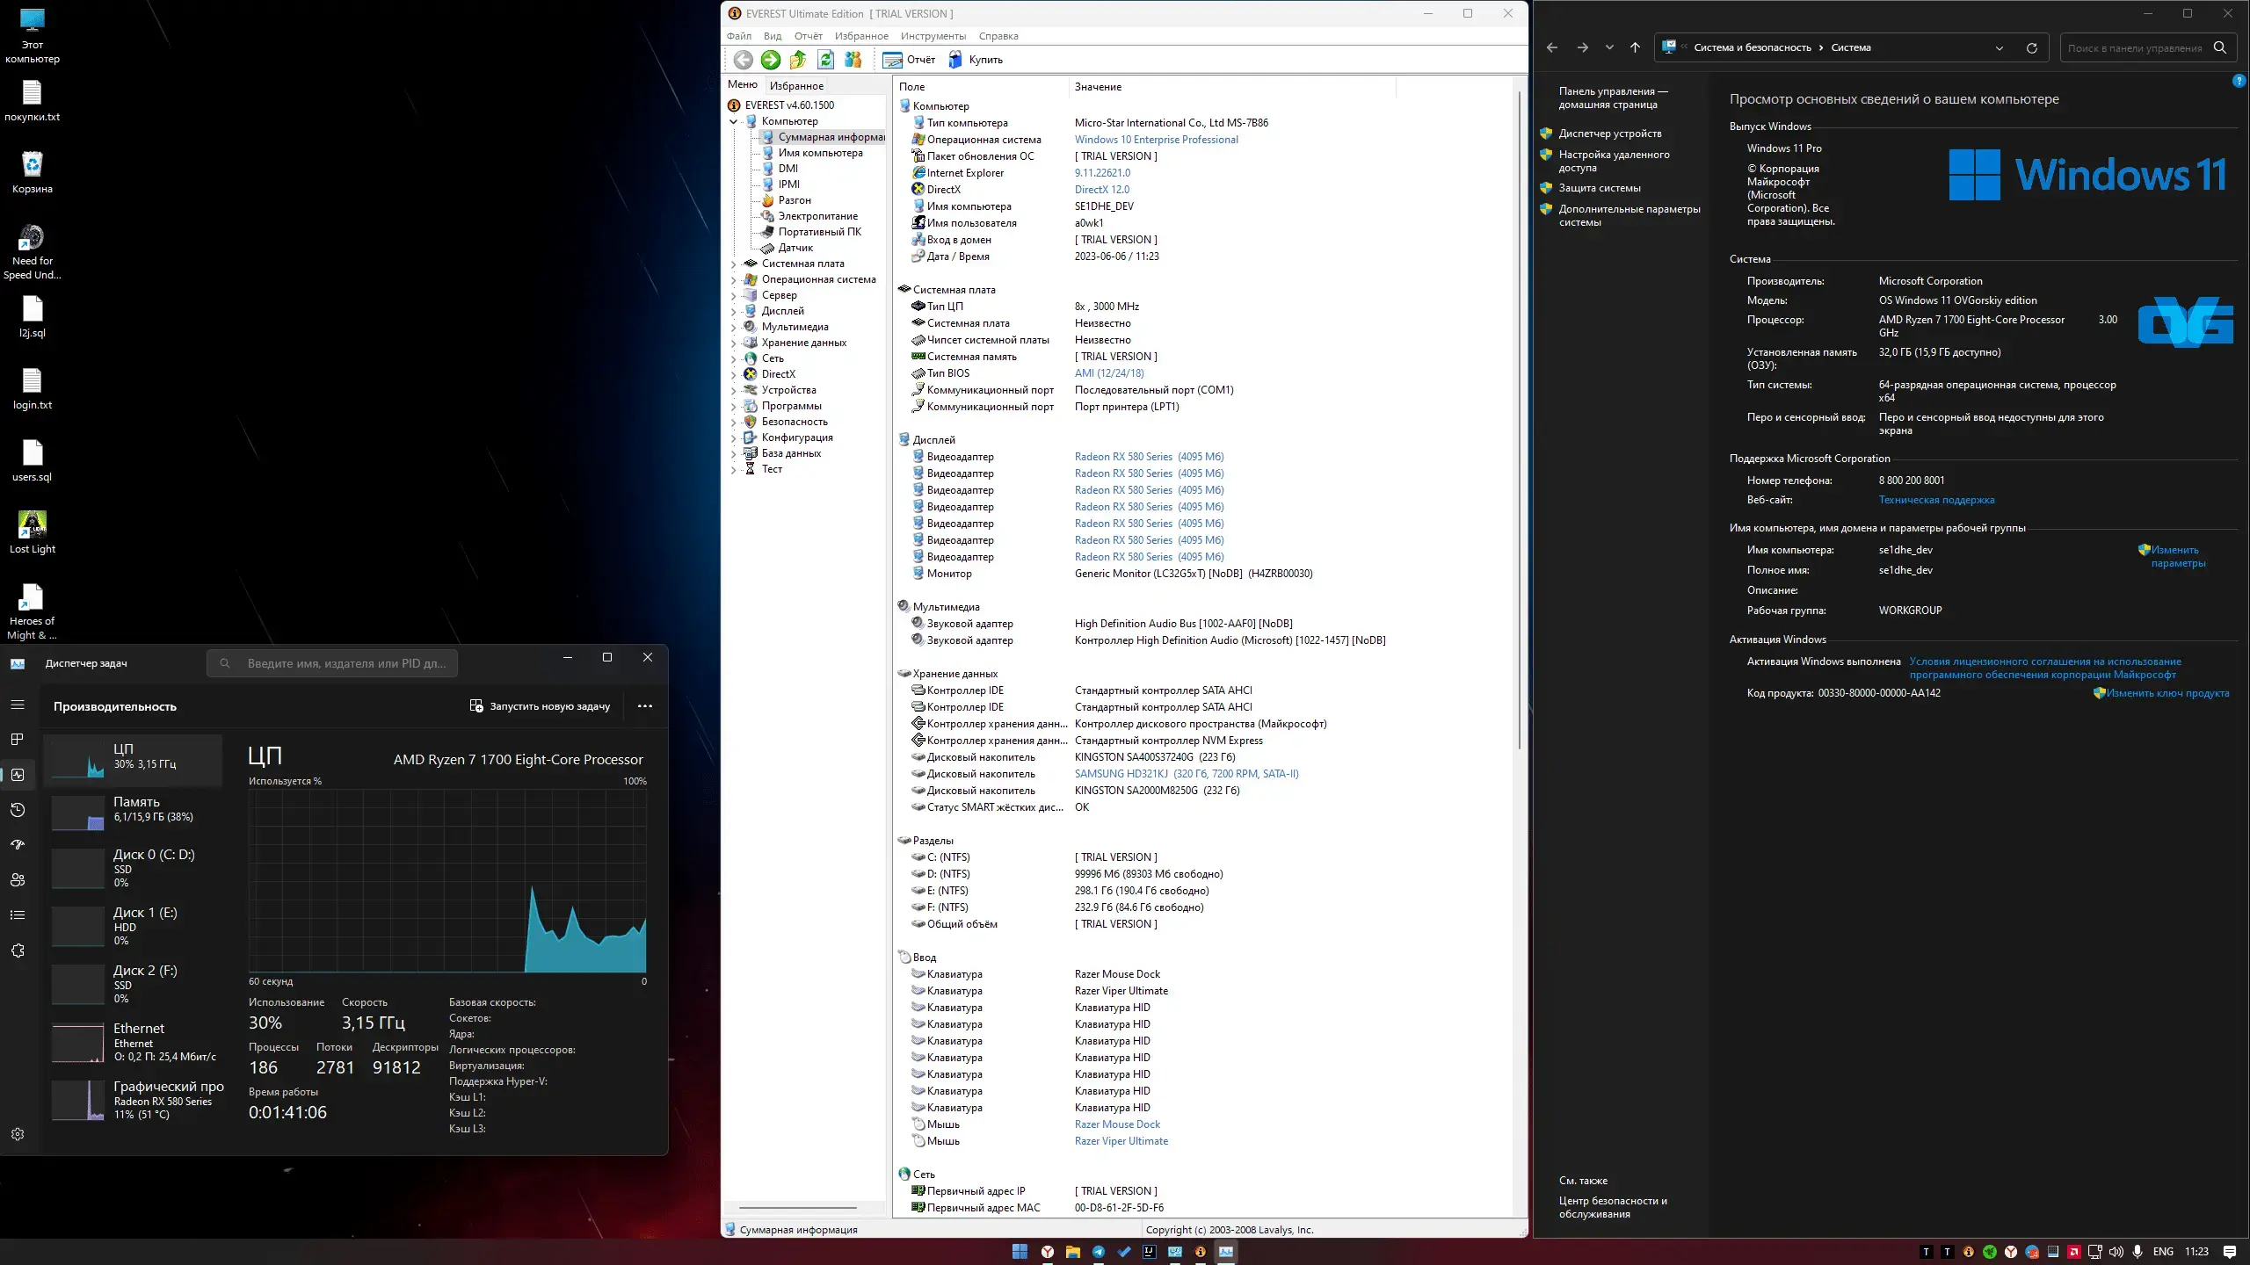Select the DMI tree item

tap(788, 169)
